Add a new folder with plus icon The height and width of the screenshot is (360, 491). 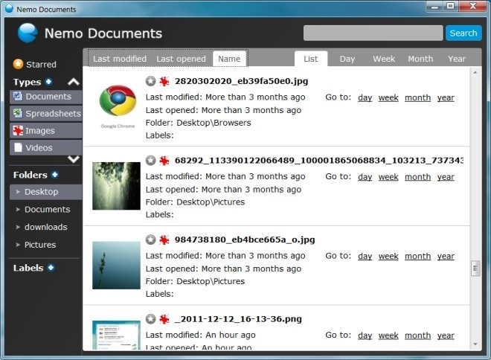(55, 175)
